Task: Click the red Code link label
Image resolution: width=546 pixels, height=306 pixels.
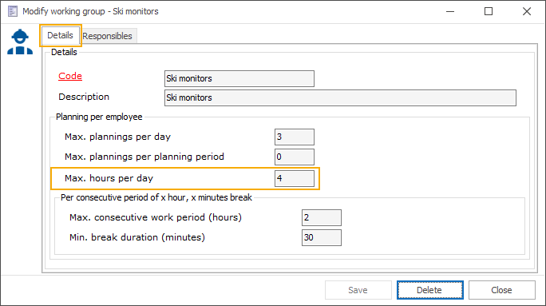Action: [x=70, y=76]
